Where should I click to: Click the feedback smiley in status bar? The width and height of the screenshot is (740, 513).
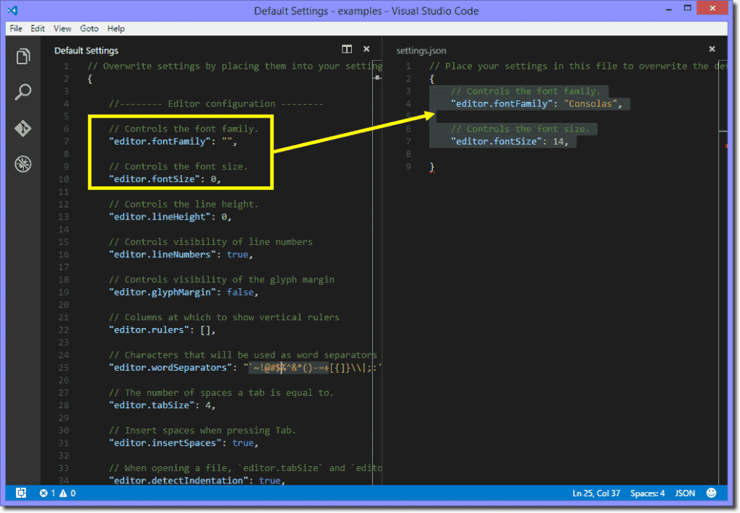click(711, 493)
